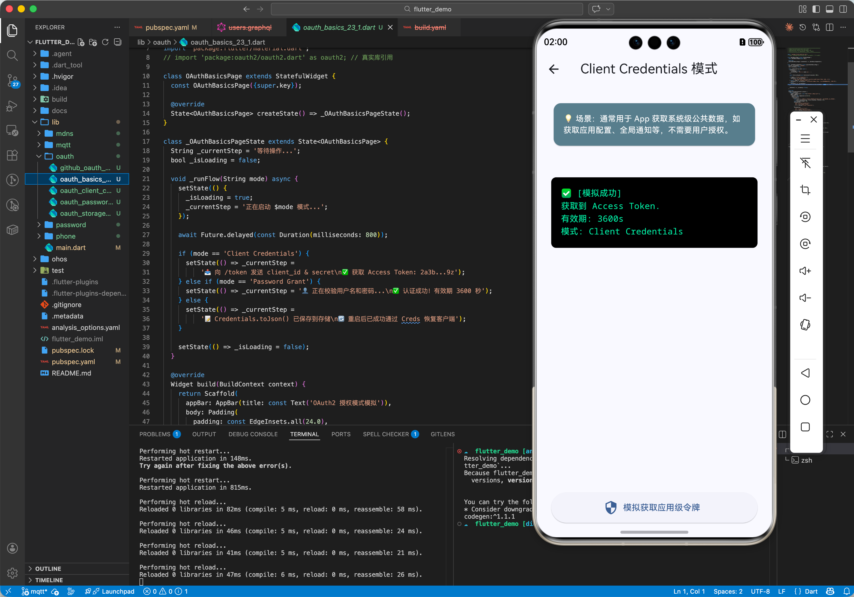Open the Extensions view
This screenshot has height=597, width=854.
pos(12,155)
